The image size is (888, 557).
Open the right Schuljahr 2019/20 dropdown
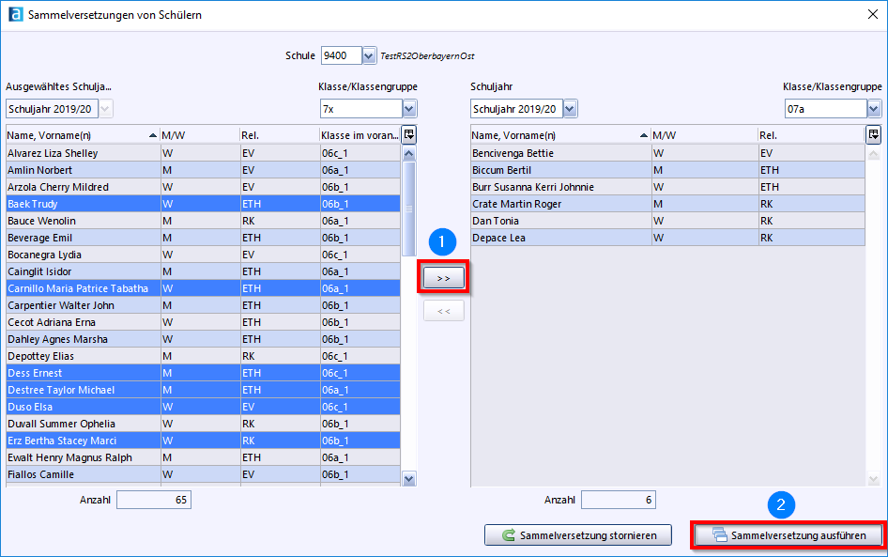(x=570, y=110)
